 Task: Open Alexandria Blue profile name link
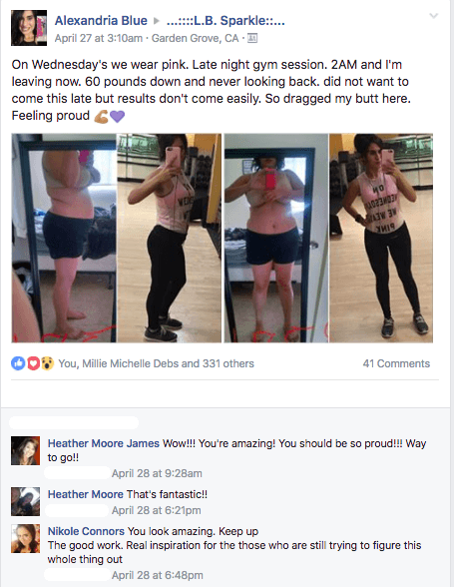pos(101,21)
